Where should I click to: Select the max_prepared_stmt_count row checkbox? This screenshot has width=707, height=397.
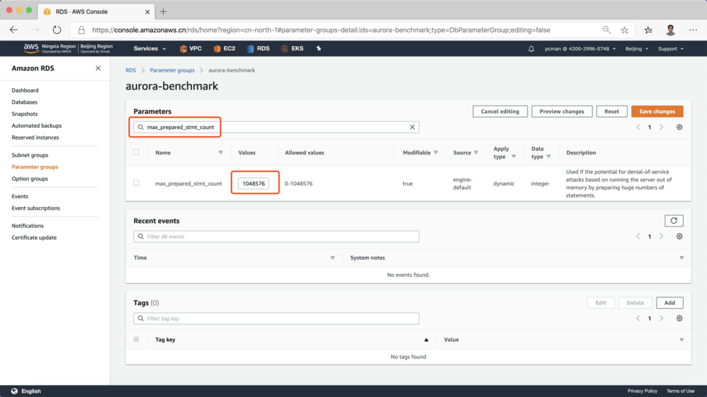pyautogui.click(x=136, y=183)
